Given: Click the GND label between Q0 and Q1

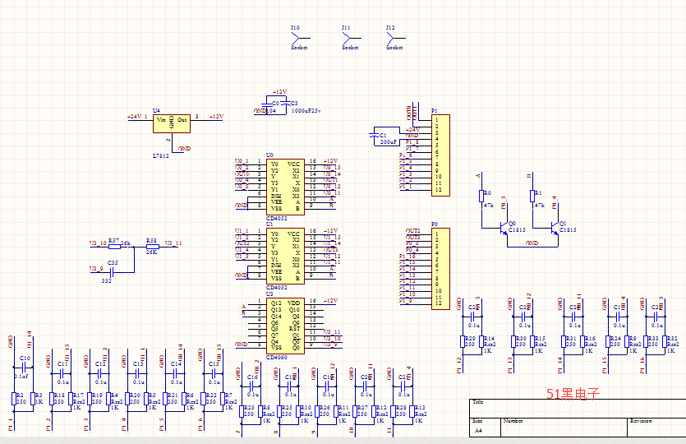Looking at the screenshot, I should [x=532, y=243].
